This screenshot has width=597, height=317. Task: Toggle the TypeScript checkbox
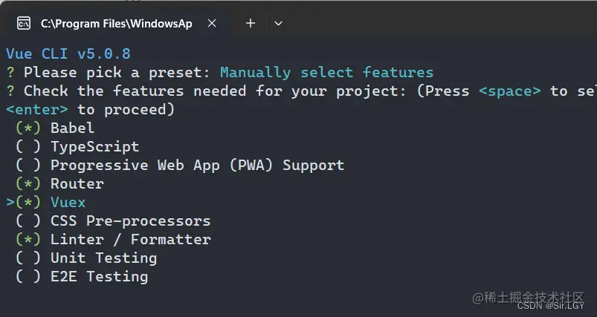(28, 147)
